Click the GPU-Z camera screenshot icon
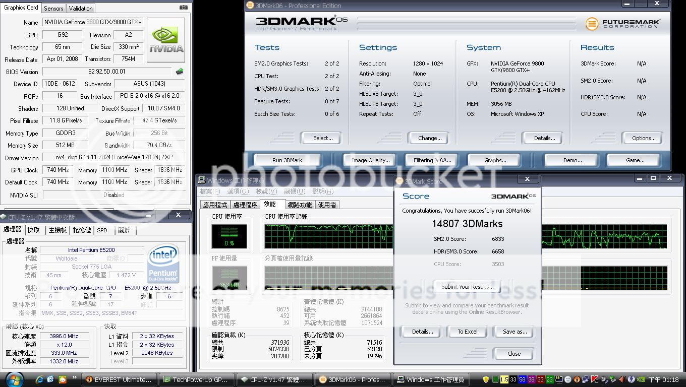 click(184, 8)
